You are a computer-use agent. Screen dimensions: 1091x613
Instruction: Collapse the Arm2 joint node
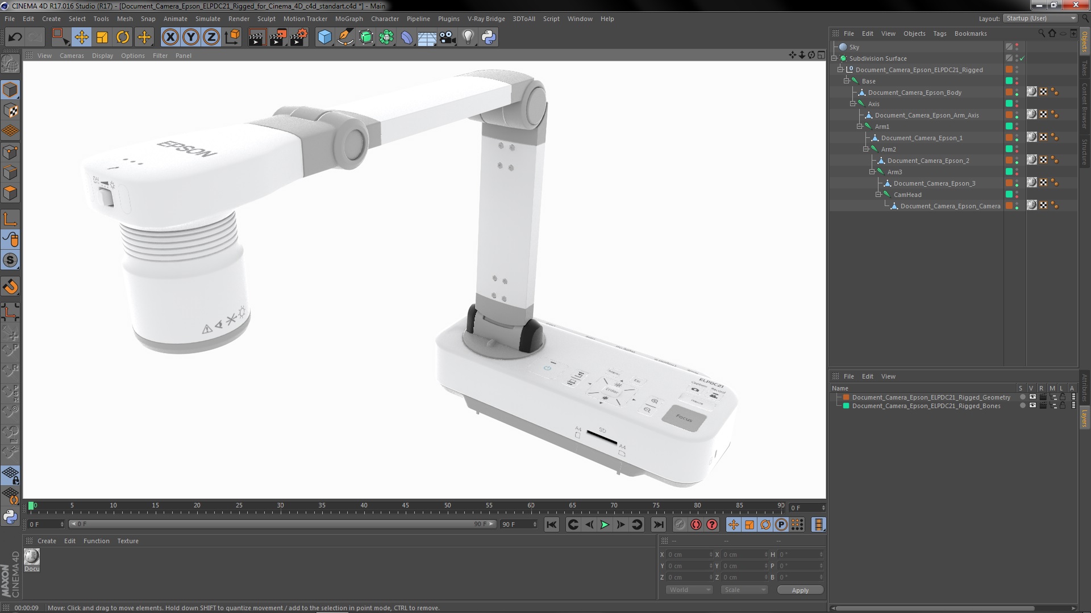coord(866,149)
